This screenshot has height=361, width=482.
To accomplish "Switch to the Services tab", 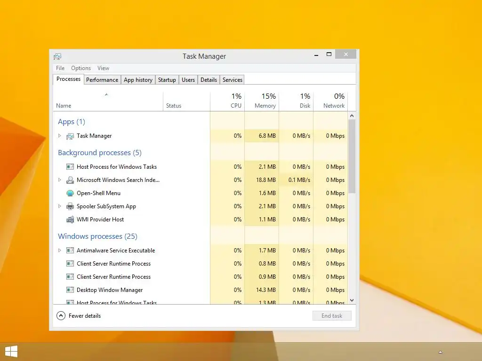I will pos(233,80).
